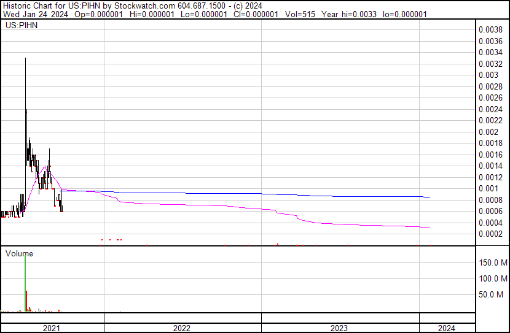
Task: Click the 0.0002 price axis label
Action: point(491,234)
